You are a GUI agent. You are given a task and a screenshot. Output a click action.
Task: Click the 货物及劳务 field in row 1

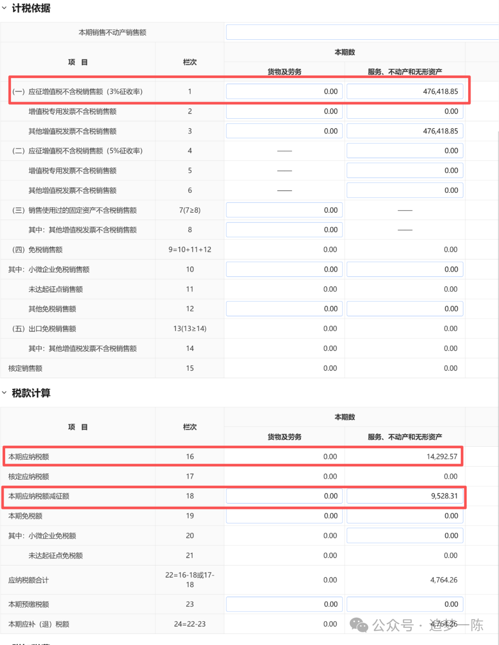tap(284, 91)
